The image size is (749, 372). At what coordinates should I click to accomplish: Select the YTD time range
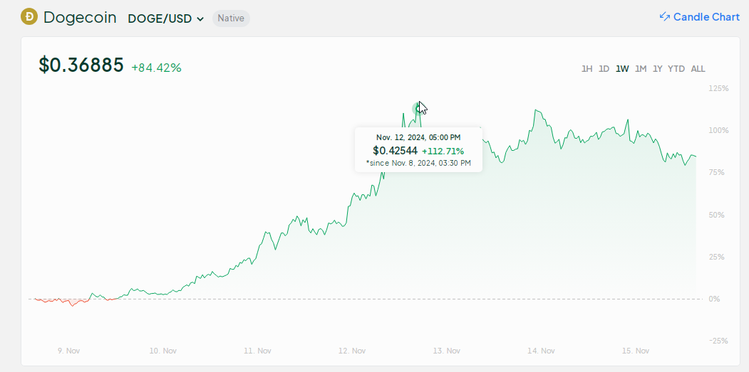tap(676, 69)
